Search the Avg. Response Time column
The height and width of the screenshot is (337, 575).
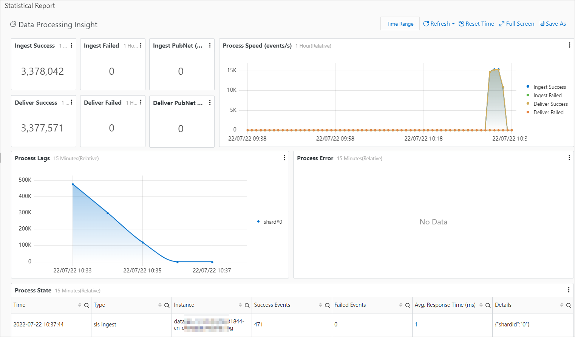[x=488, y=305]
